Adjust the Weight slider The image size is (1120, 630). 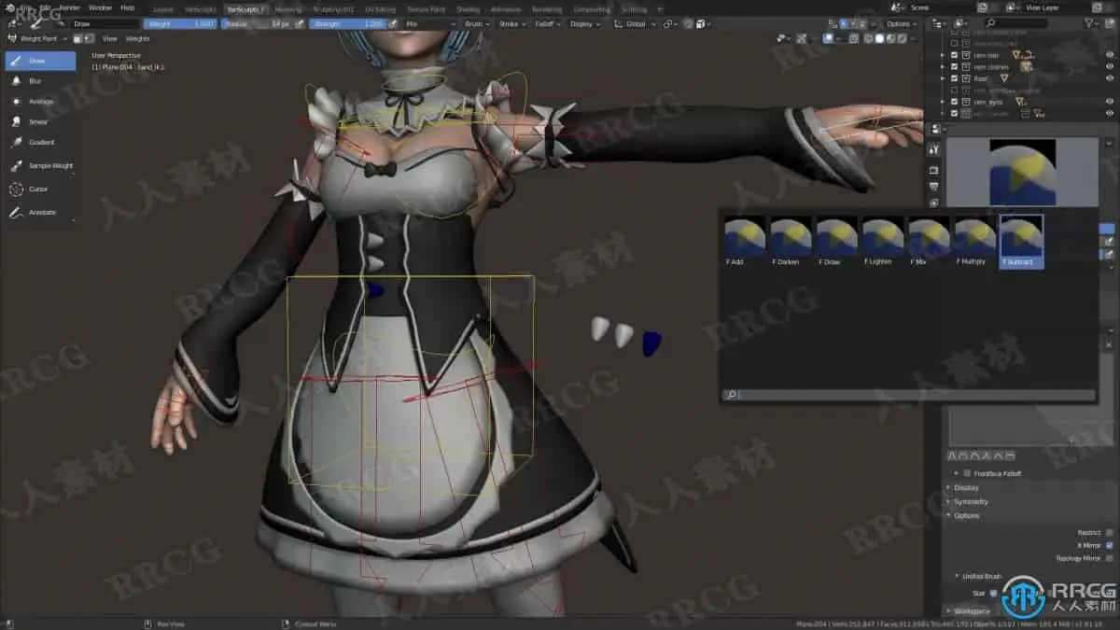(x=181, y=23)
